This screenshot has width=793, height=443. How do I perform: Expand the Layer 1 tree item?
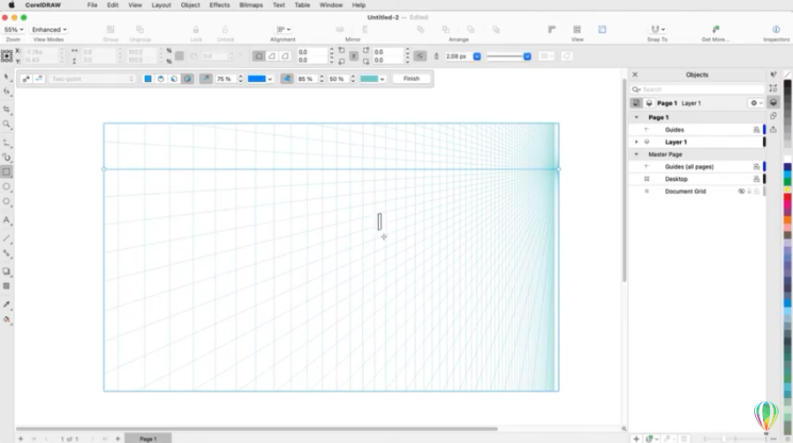click(636, 142)
